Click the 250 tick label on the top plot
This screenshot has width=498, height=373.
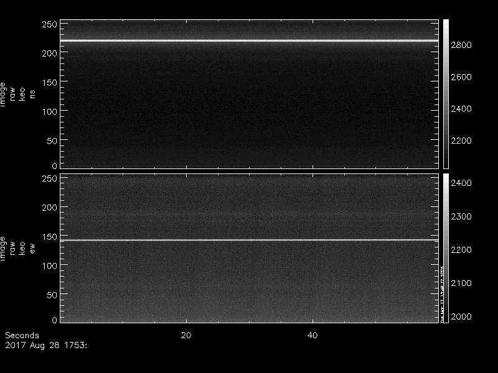pyautogui.click(x=49, y=24)
